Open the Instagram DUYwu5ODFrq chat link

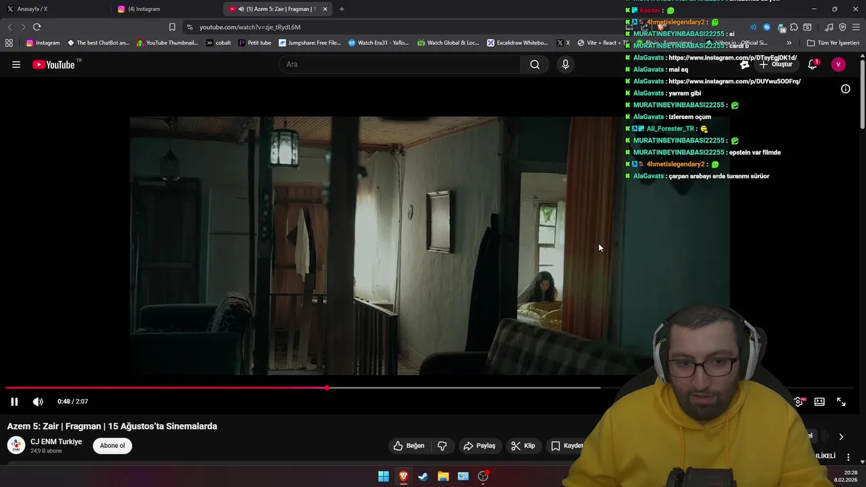click(x=735, y=81)
